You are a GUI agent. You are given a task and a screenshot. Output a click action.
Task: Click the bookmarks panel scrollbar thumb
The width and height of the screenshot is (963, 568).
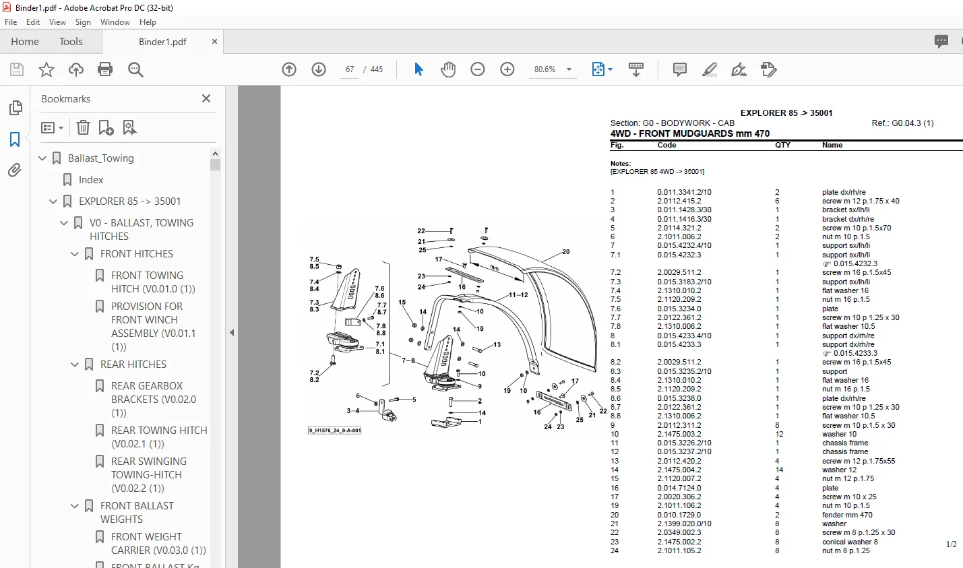[x=216, y=164]
